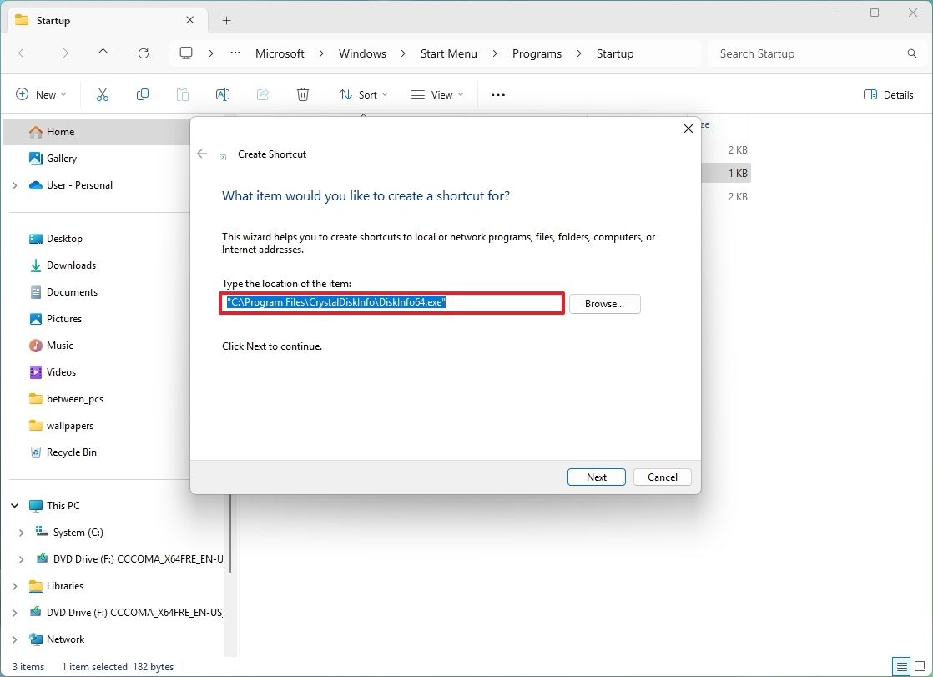Open the Sort dropdown
This screenshot has width=933, height=677.
(x=363, y=94)
